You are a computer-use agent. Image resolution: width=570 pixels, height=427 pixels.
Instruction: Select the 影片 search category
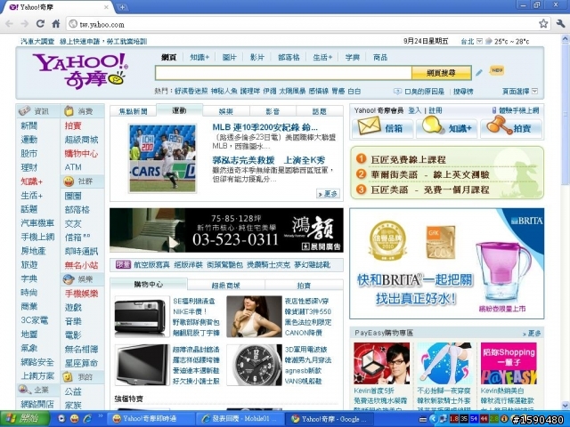click(x=257, y=57)
